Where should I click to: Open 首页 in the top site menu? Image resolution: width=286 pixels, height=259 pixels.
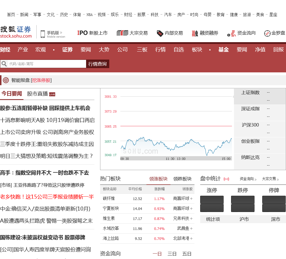tap(11, 15)
